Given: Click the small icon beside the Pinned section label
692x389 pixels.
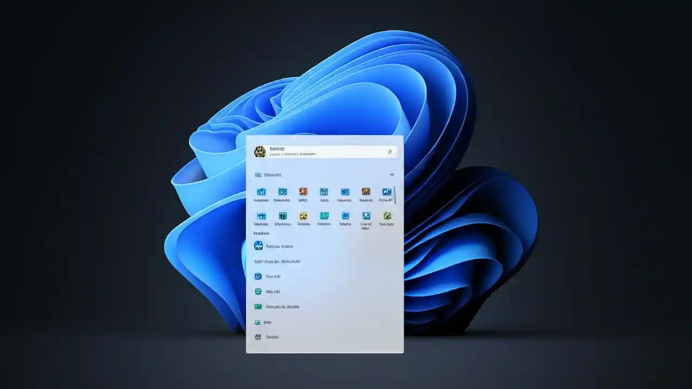Looking at the screenshot, I should coord(258,174).
